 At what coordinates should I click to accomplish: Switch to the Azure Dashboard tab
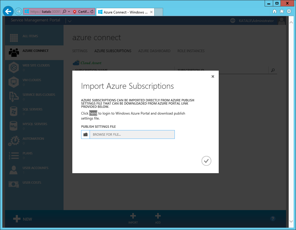(154, 51)
